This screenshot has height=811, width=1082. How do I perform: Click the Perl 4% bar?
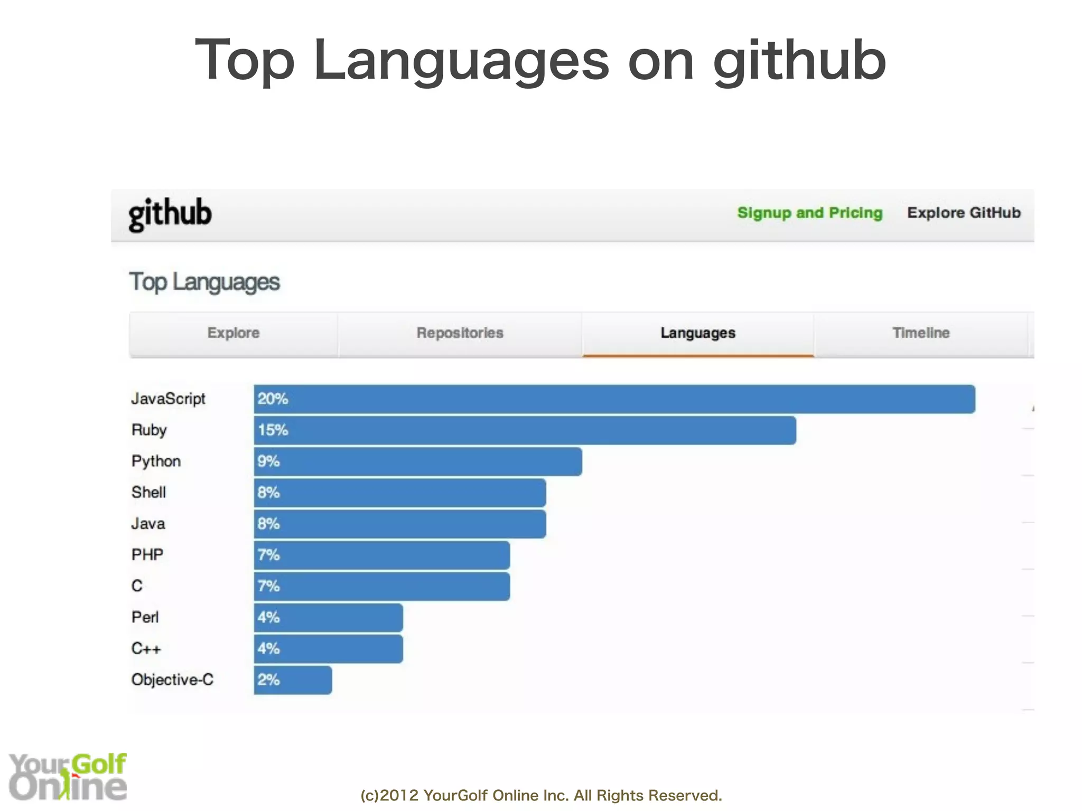(x=329, y=618)
